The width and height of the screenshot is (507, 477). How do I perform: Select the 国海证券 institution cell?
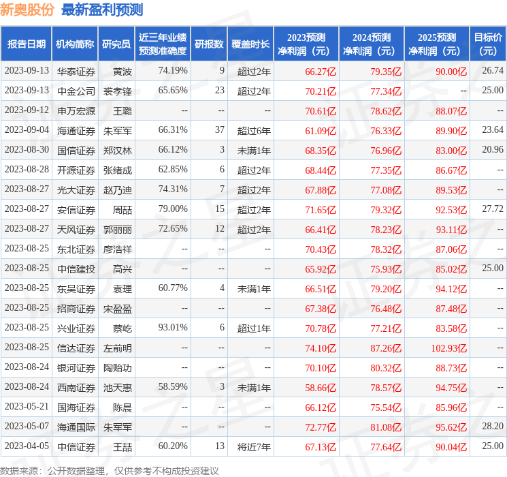coord(76,407)
